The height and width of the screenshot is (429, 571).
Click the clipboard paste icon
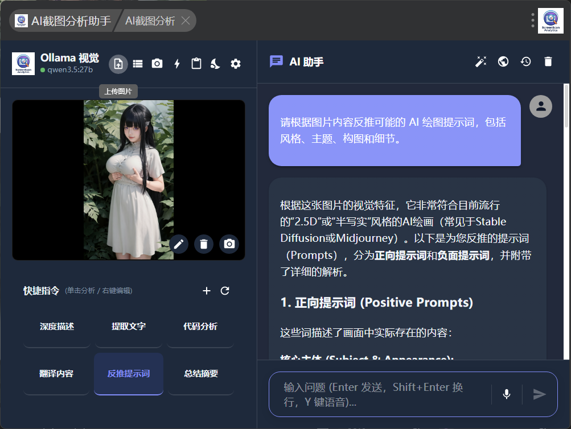coord(196,64)
